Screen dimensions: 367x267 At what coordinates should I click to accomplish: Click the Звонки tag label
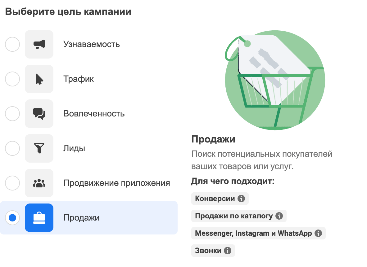[208, 251]
